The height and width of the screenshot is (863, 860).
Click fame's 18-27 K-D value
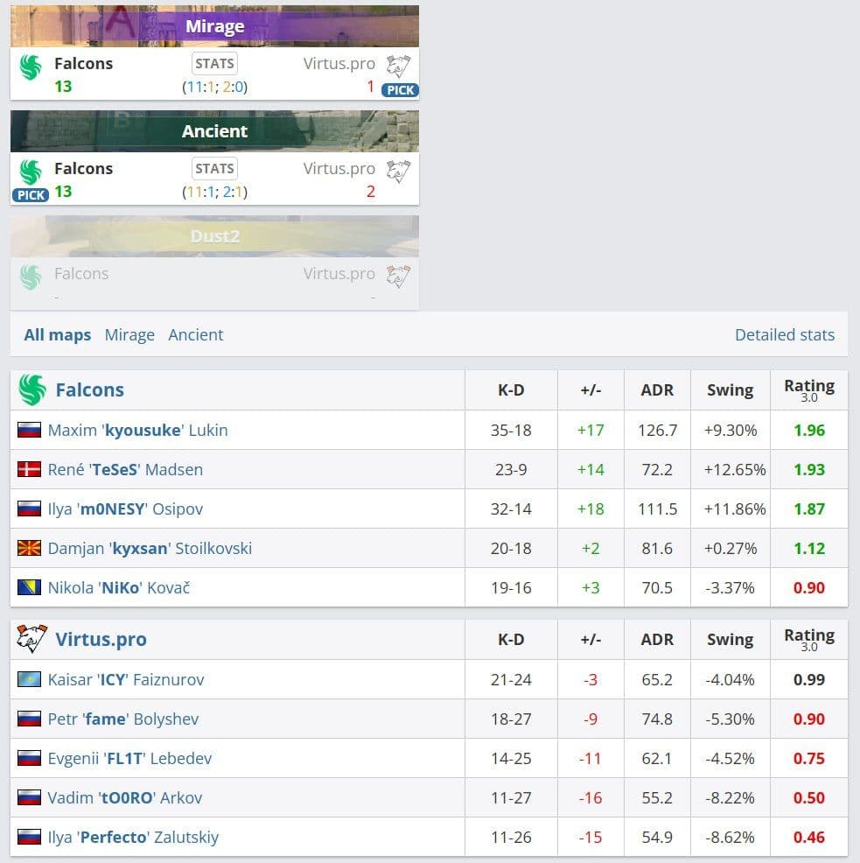[x=511, y=719]
